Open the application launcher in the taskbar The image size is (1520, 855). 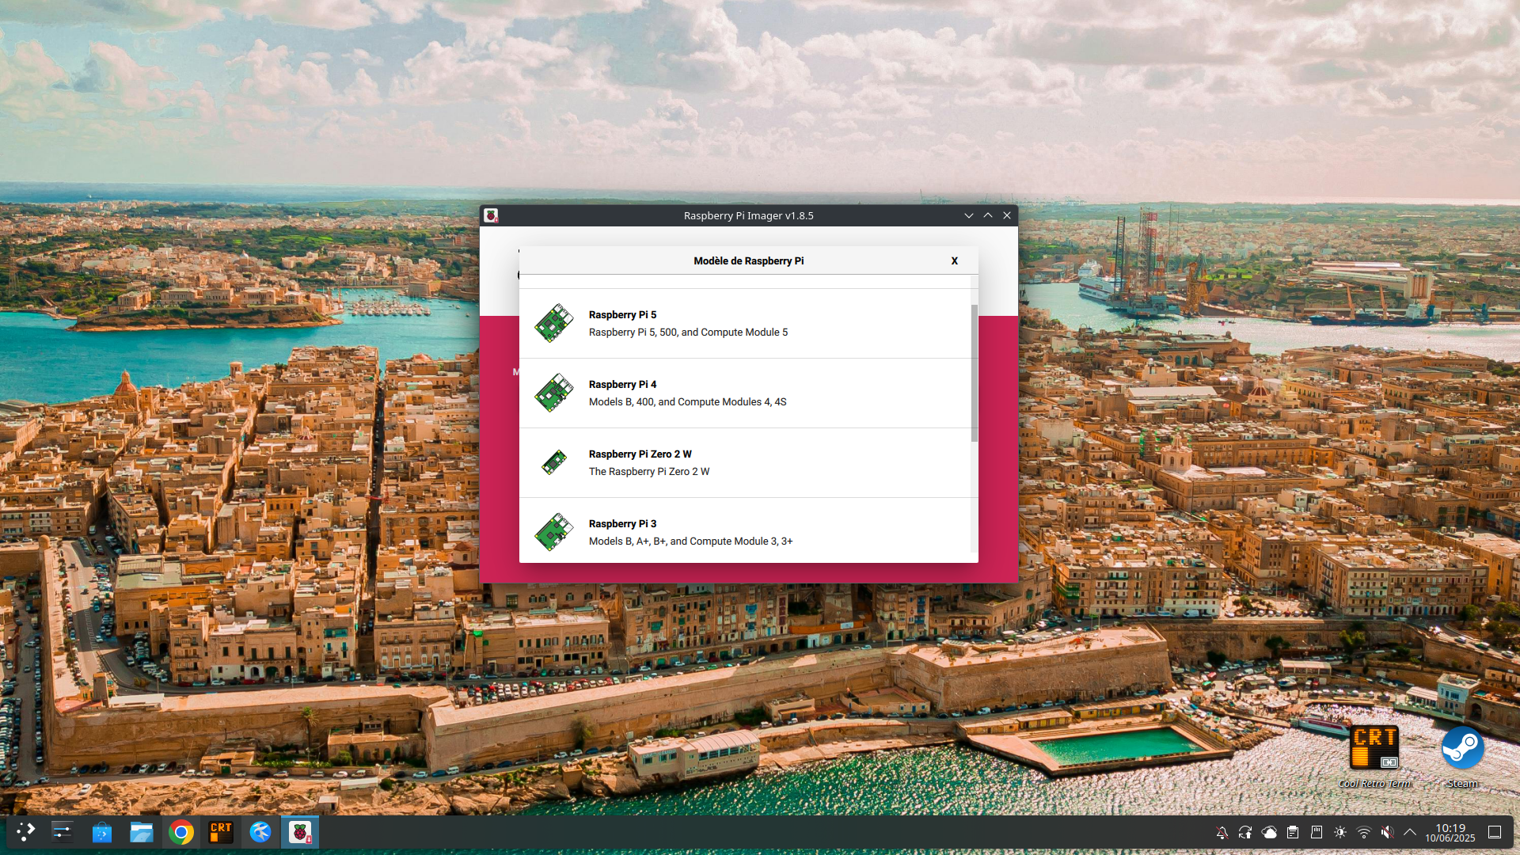[x=25, y=832]
